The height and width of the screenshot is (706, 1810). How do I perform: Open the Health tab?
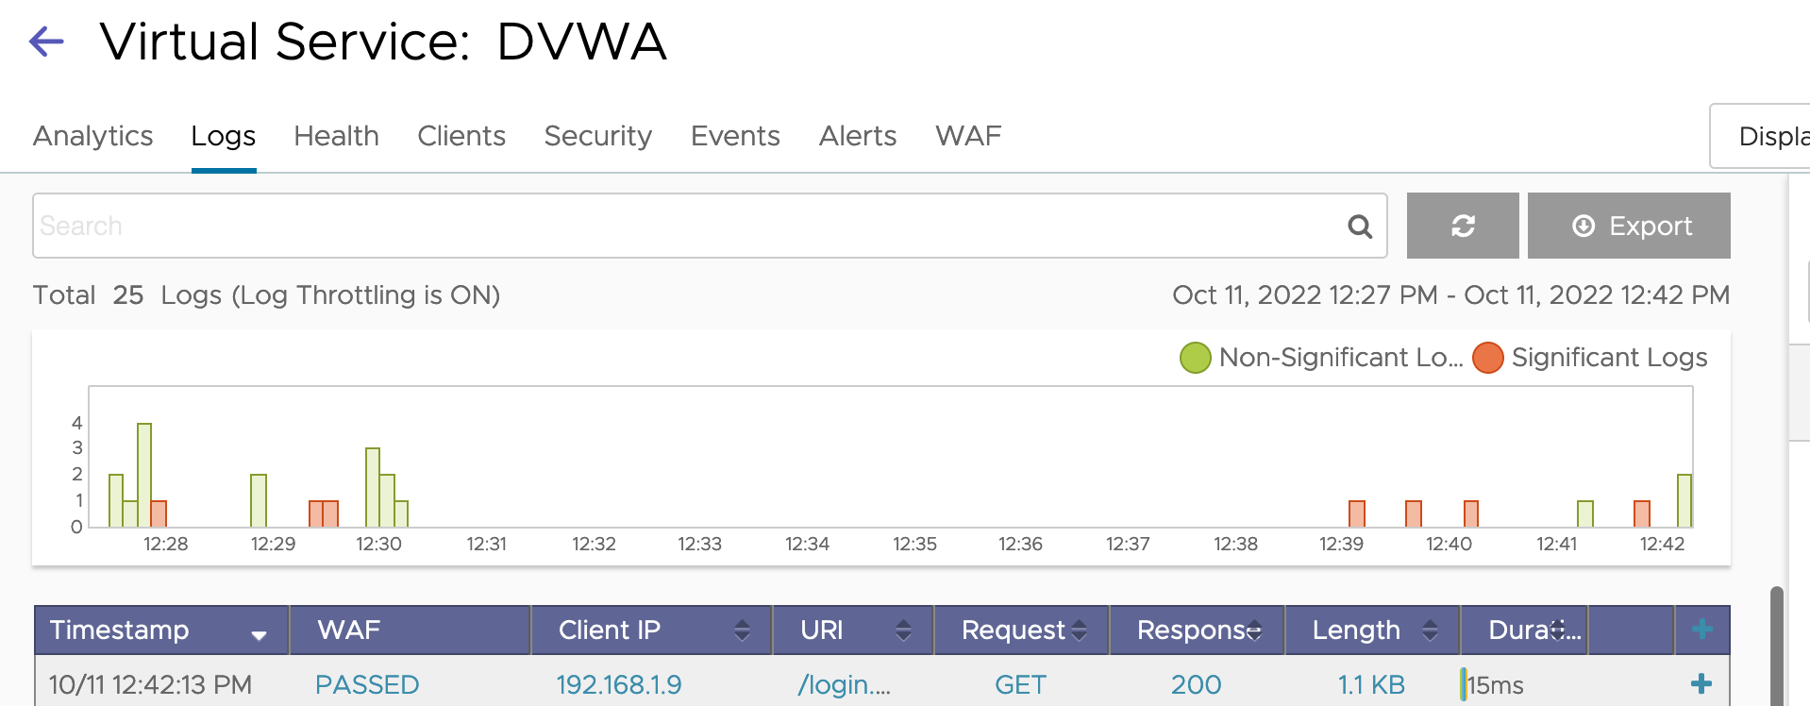[x=336, y=136]
